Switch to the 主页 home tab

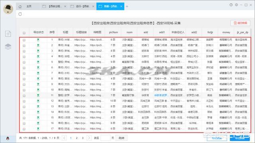(x=28, y=6)
